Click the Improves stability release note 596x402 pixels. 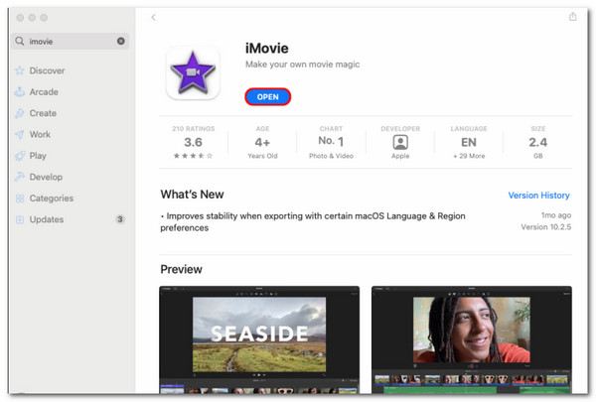(x=313, y=222)
